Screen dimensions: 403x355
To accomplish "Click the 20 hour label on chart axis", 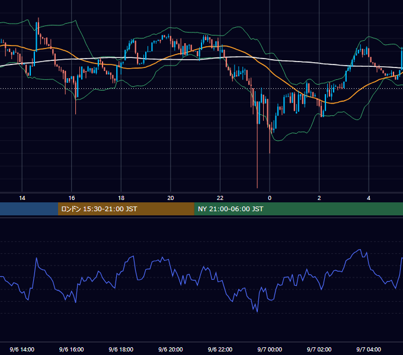I will point(171,198).
